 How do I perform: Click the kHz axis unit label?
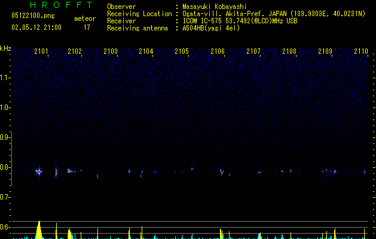[5, 48]
